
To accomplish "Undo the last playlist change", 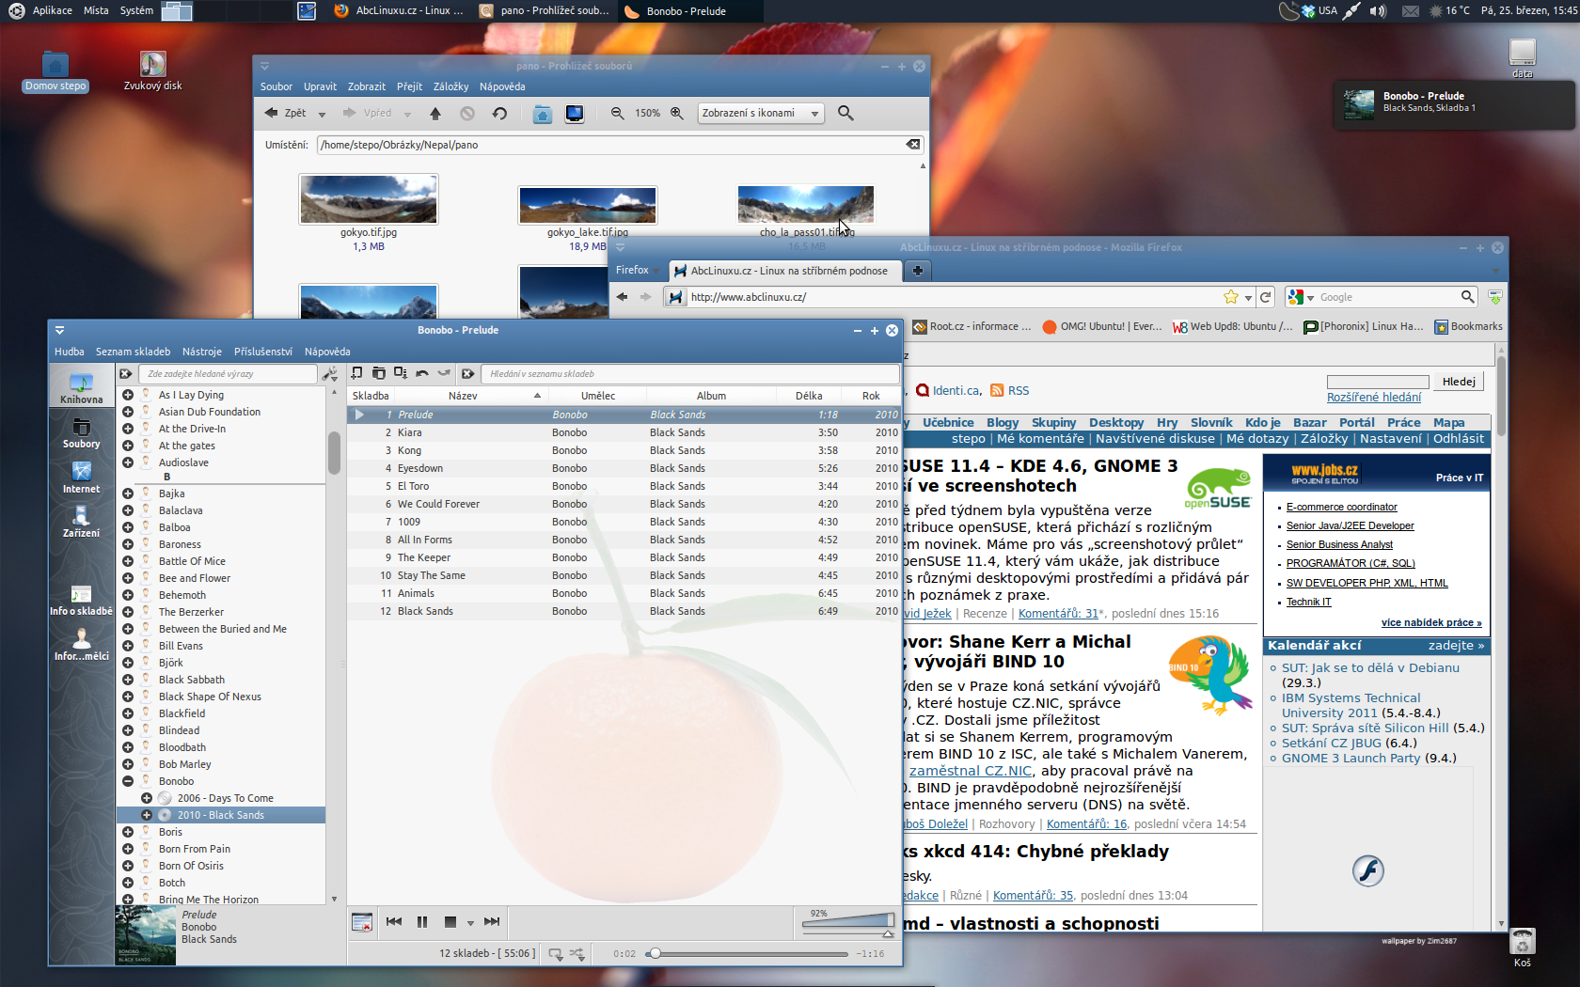I will pyautogui.click(x=422, y=373).
